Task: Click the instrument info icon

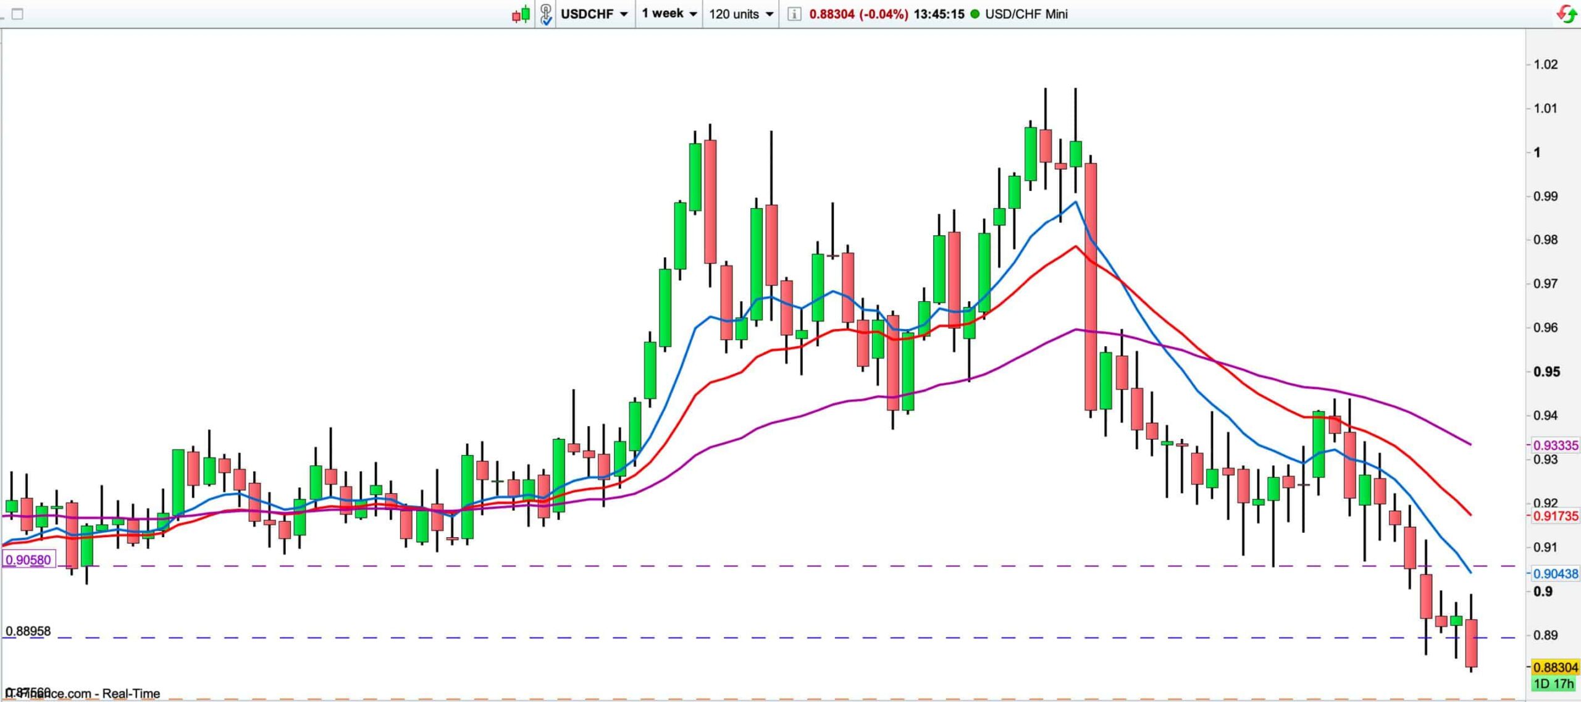Action: point(794,14)
